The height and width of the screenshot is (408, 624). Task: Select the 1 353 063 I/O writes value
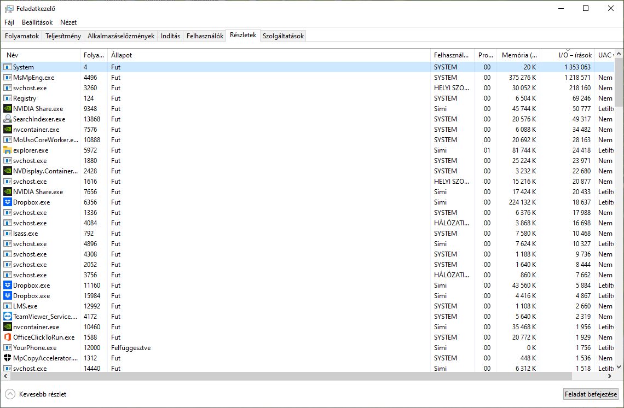pos(577,67)
